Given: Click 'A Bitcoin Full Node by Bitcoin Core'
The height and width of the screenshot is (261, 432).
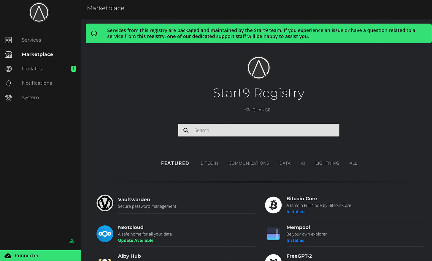Looking at the screenshot, I should (319, 205).
